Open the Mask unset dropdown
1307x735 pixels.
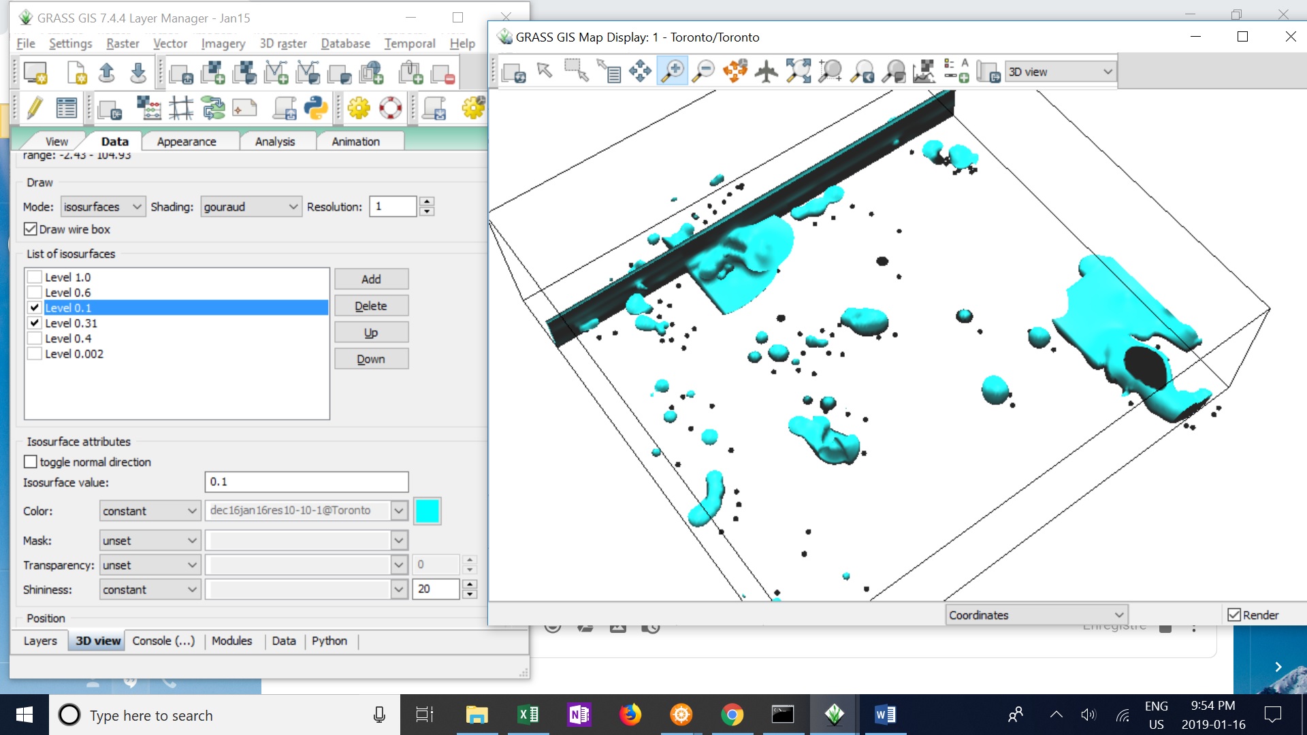click(x=150, y=541)
